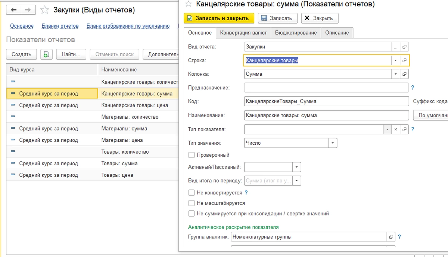The height and width of the screenshot is (257, 448).
Task: Click the help question mark beside Предназначение
Action: pos(413,88)
